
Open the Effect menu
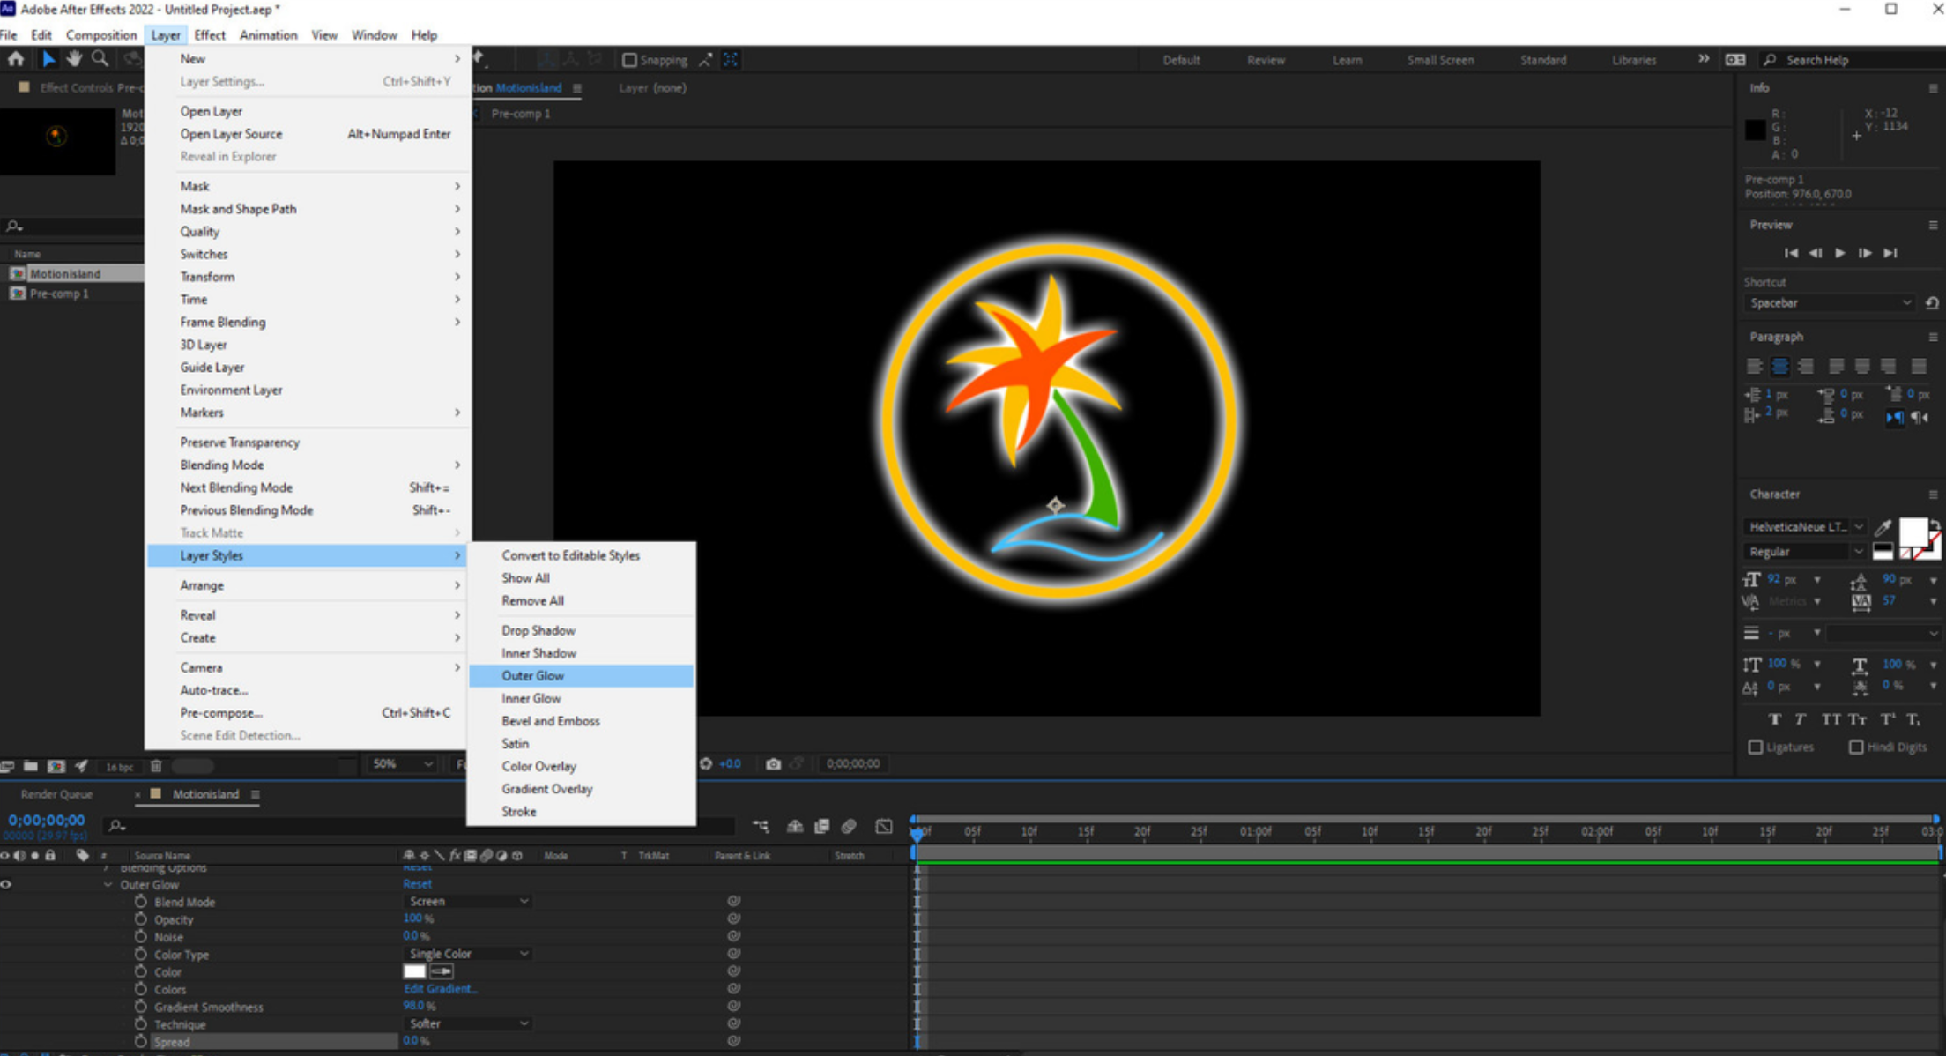210,35
